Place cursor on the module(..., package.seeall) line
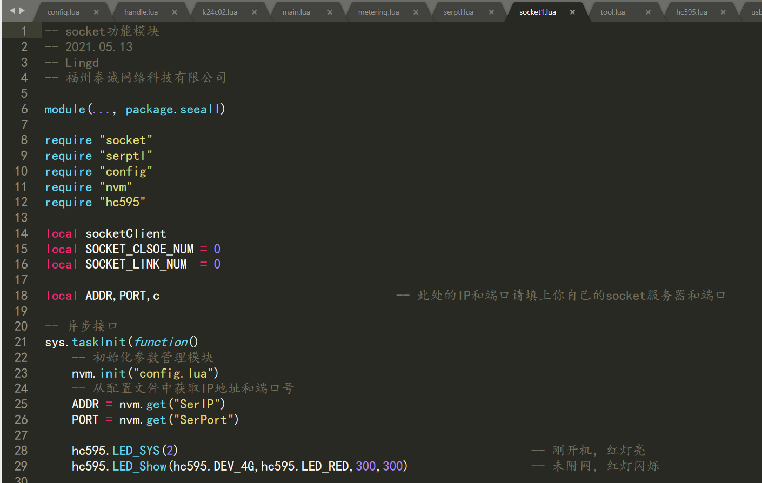Screen dimensions: 762x483 135,110
